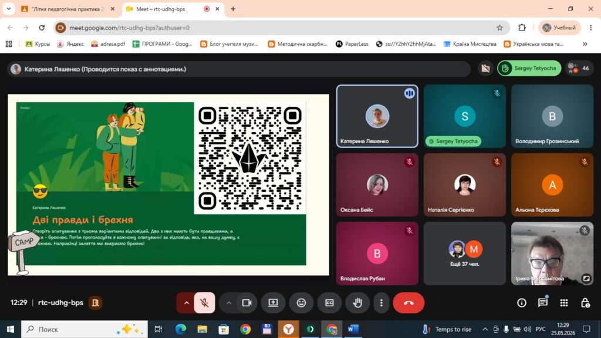Screen dimensions: 601x338
Task: Open chat with everyone icon
Action: (x=543, y=303)
